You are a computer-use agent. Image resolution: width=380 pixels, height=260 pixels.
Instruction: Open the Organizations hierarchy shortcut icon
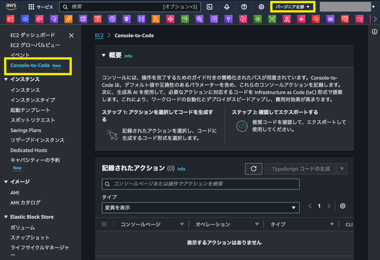pyautogui.click(x=287, y=19)
